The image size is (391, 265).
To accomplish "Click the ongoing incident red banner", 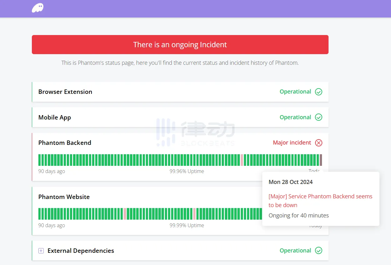I will 180,45.
